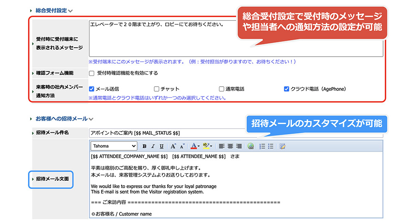Uncheck the メール送信 notification checkbox

click(92, 89)
